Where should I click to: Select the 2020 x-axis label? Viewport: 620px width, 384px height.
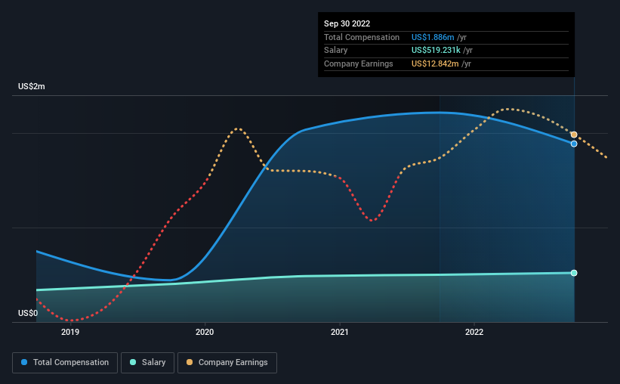point(205,332)
